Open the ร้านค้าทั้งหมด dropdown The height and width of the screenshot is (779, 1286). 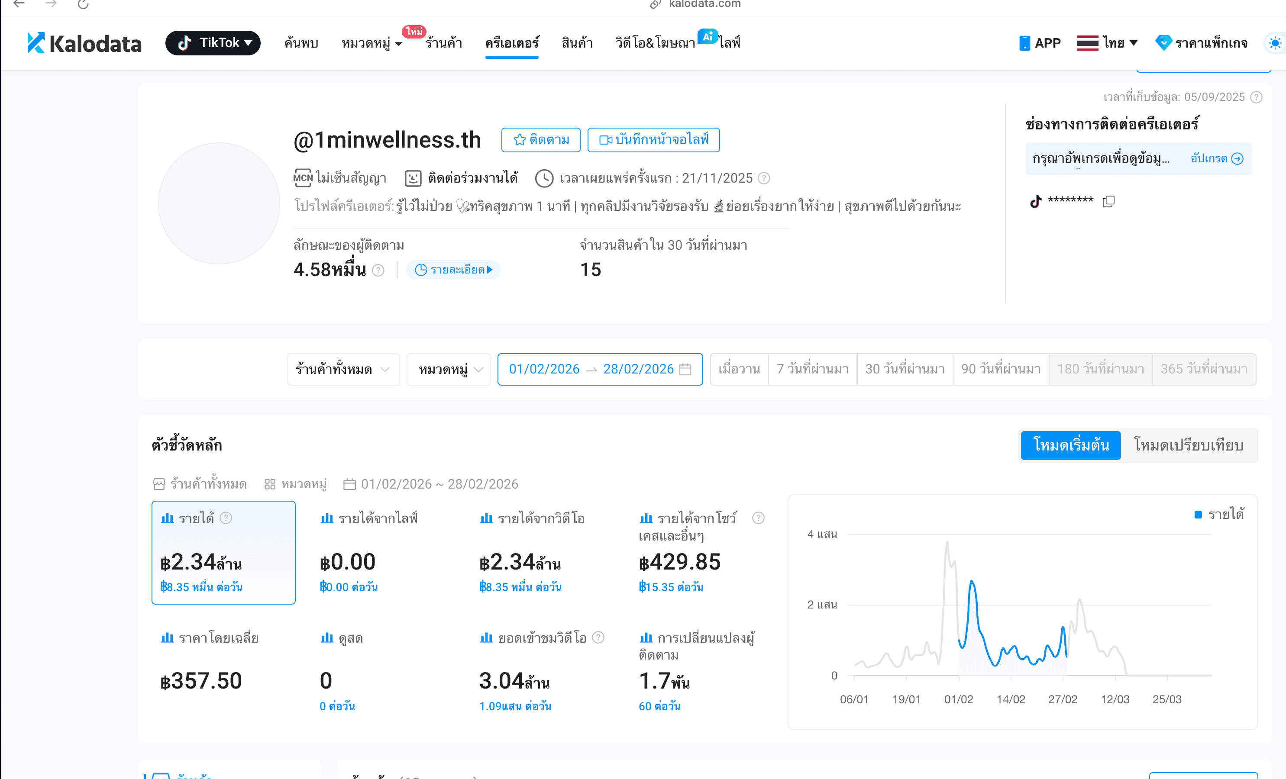pyautogui.click(x=343, y=370)
